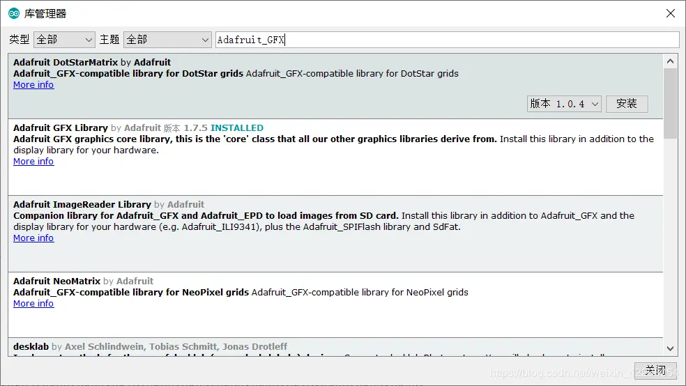Select the desklab library entry
The width and height of the screenshot is (686, 386).
[335, 347]
